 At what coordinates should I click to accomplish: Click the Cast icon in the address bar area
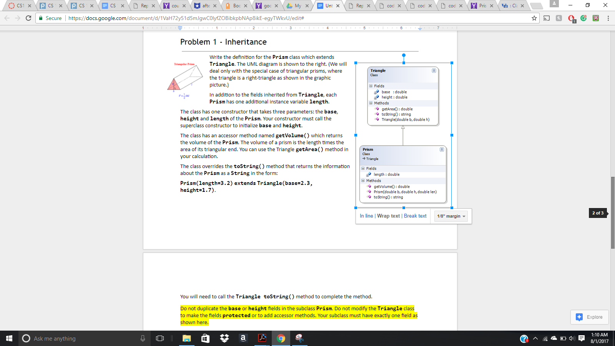pos(547,18)
